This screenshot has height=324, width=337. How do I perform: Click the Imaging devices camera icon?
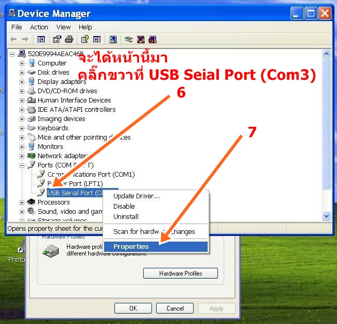(x=31, y=119)
